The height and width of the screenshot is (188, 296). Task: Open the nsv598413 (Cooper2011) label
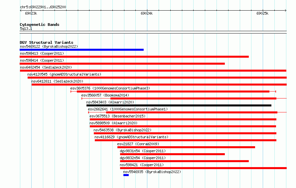pos(42,53)
